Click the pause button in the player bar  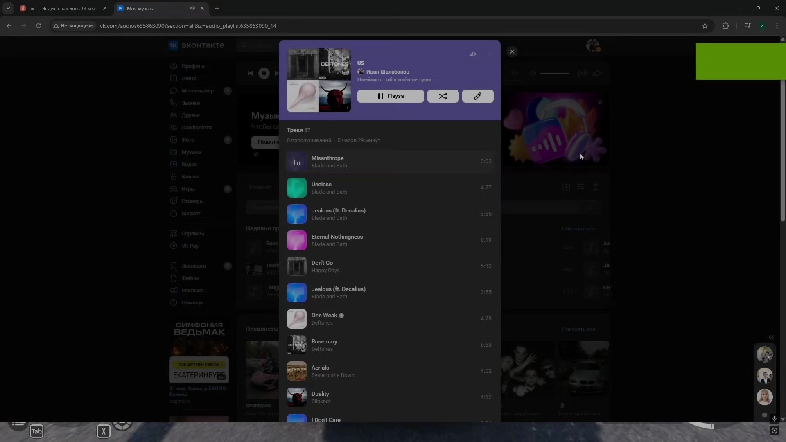coord(264,73)
